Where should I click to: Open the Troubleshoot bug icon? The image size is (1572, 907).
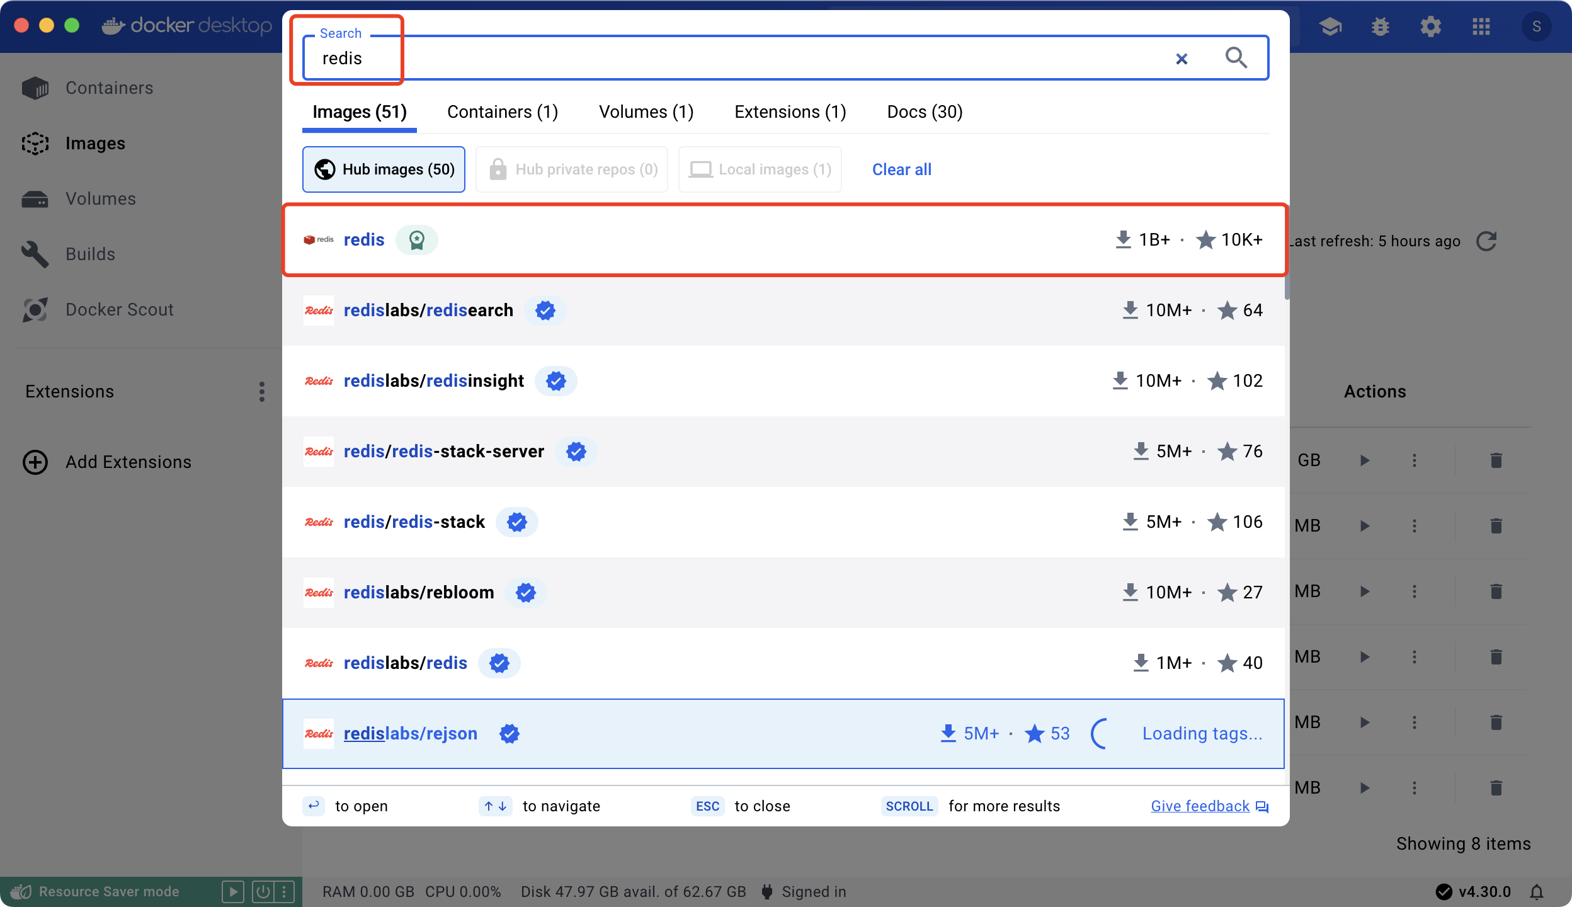tap(1381, 26)
